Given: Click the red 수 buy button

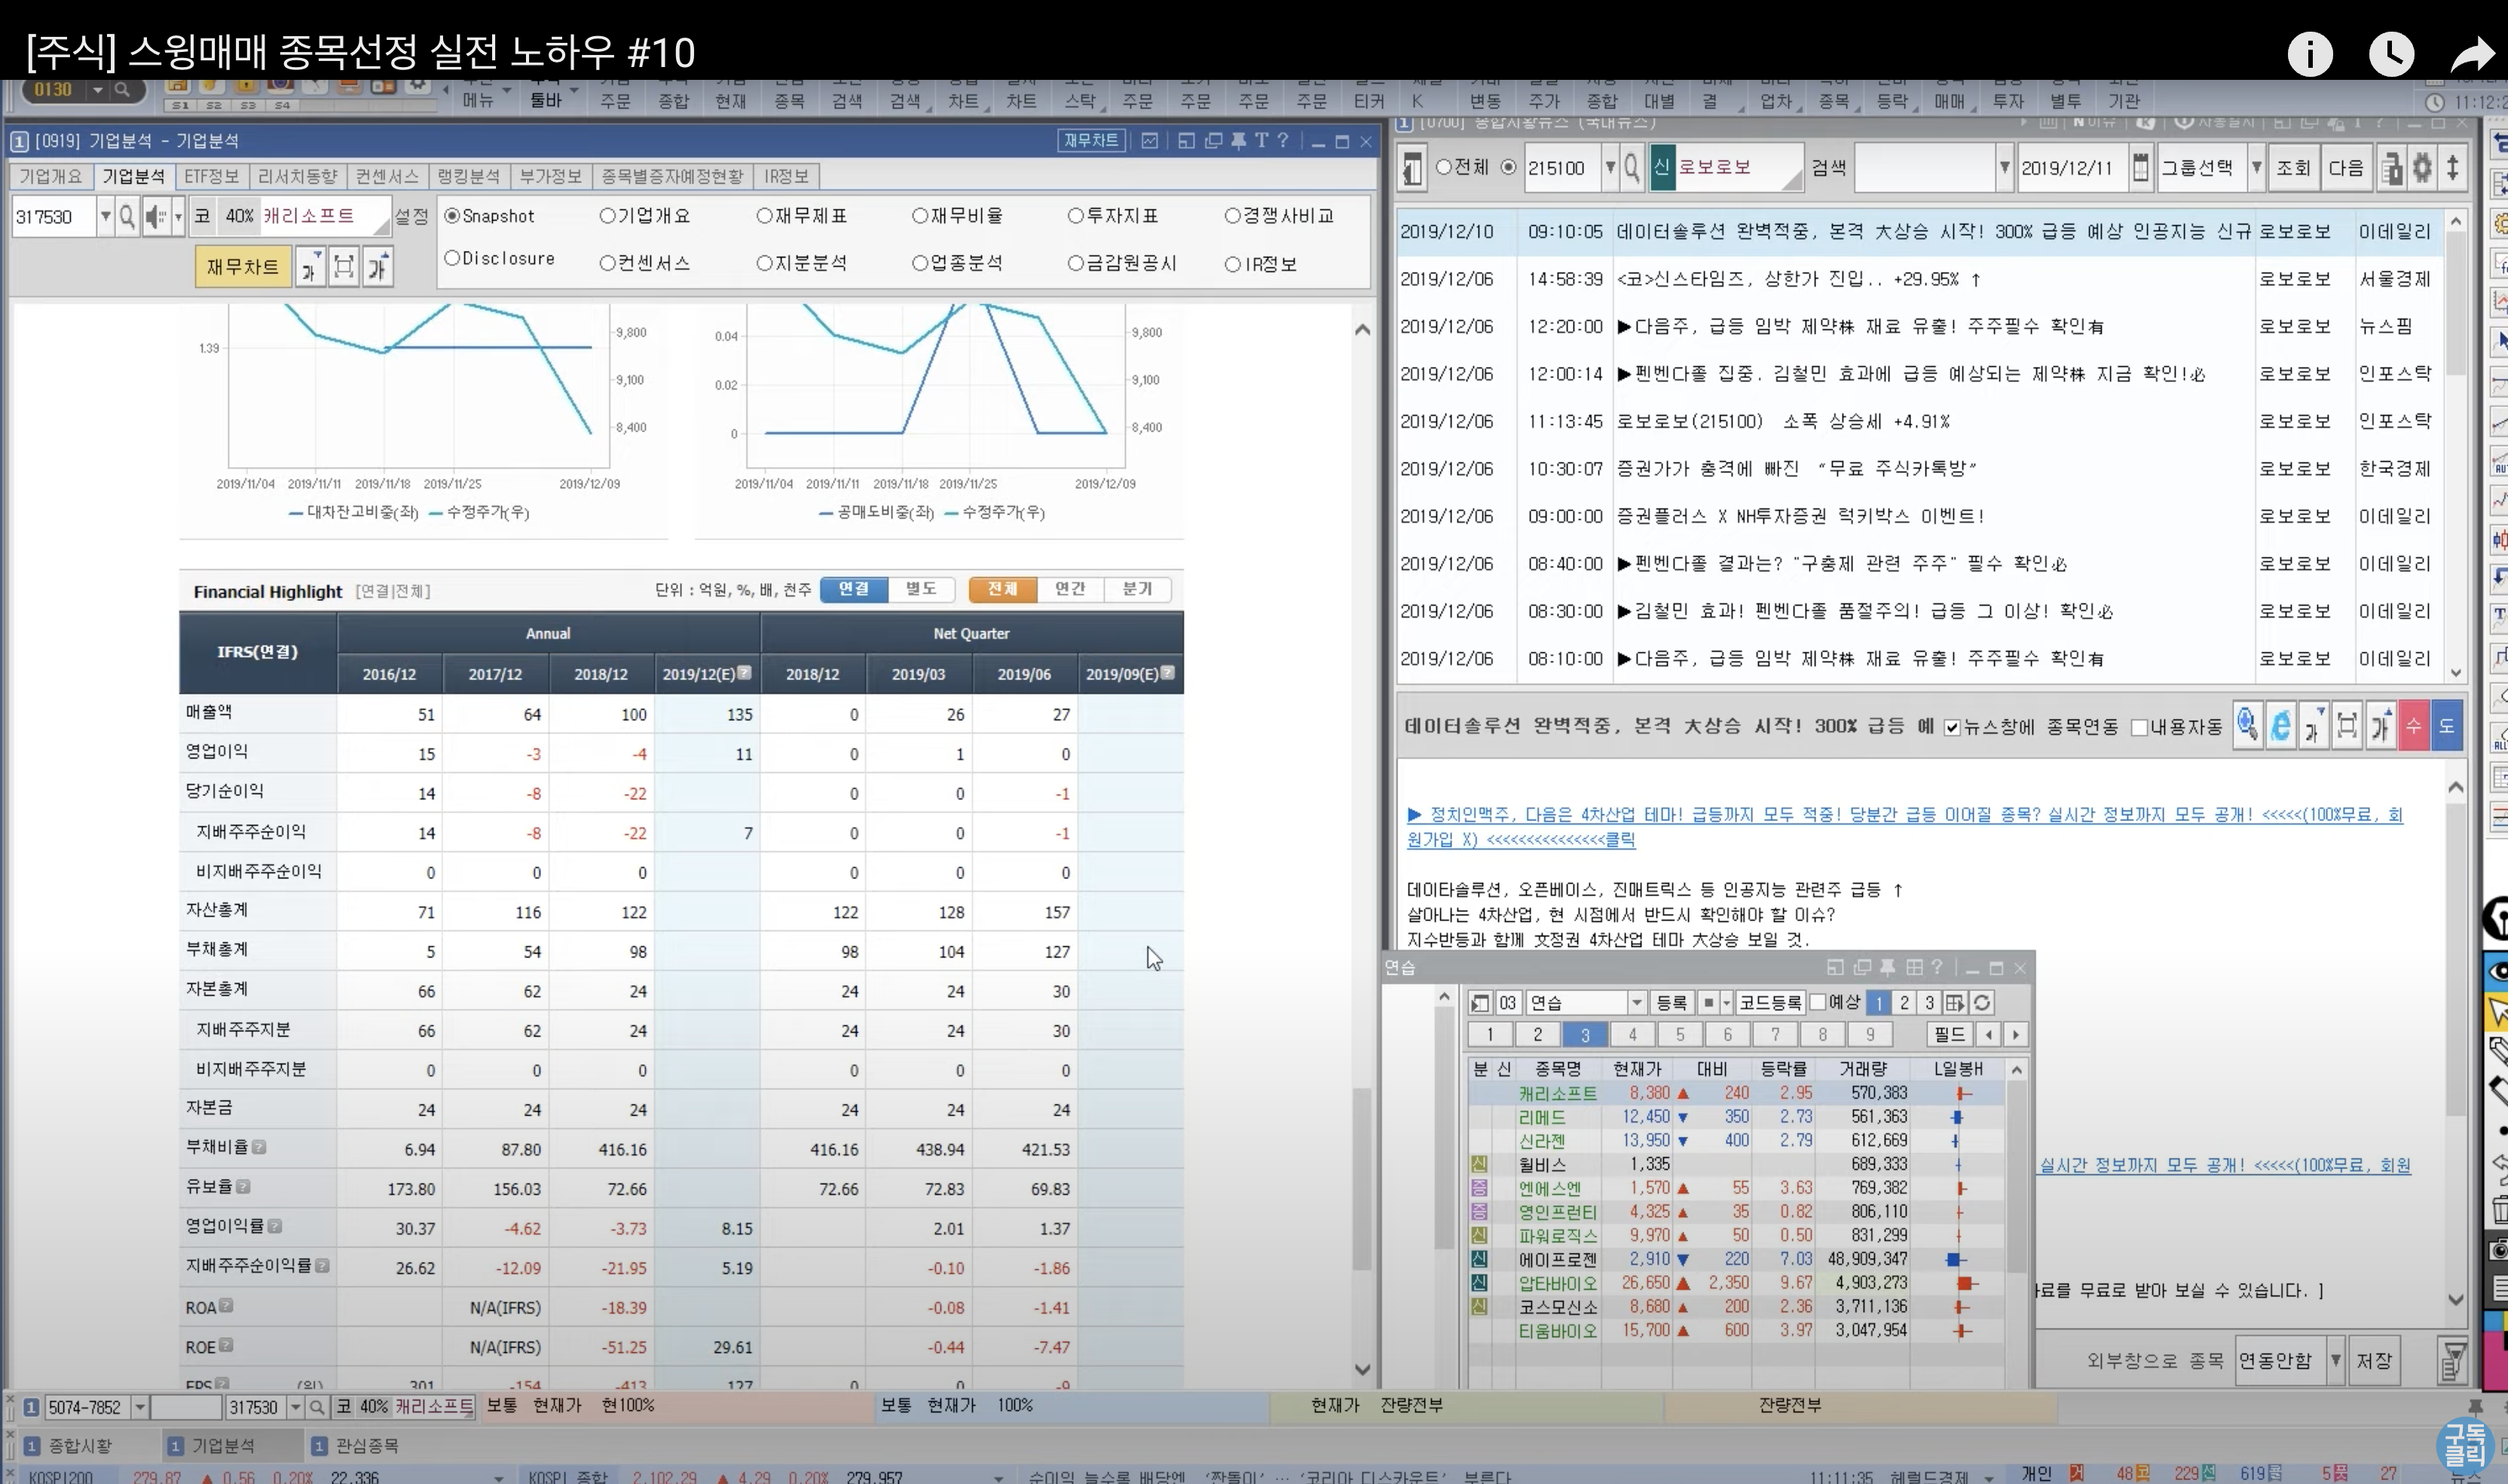Looking at the screenshot, I should [2413, 725].
